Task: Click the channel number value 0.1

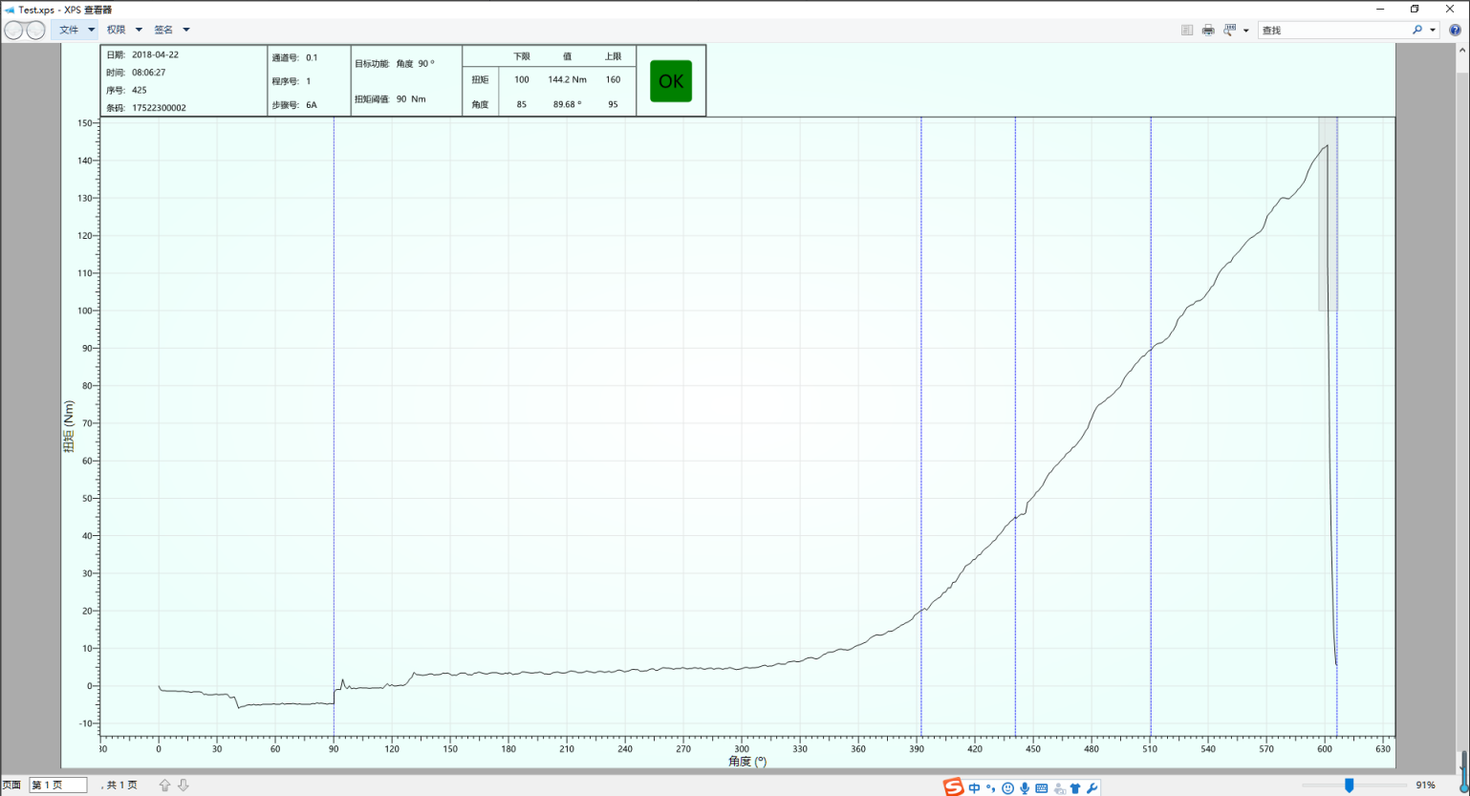Action: pos(312,57)
